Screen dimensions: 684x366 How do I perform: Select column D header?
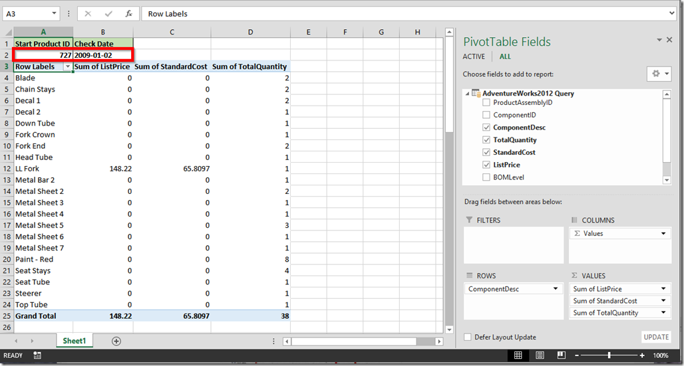pos(250,32)
